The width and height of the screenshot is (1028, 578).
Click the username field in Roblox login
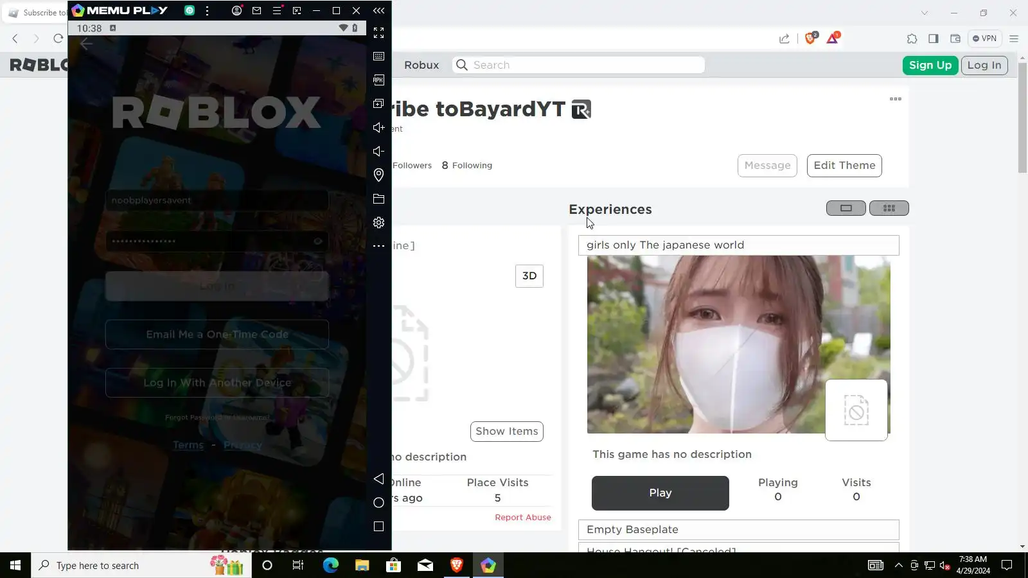click(x=217, y=200)
